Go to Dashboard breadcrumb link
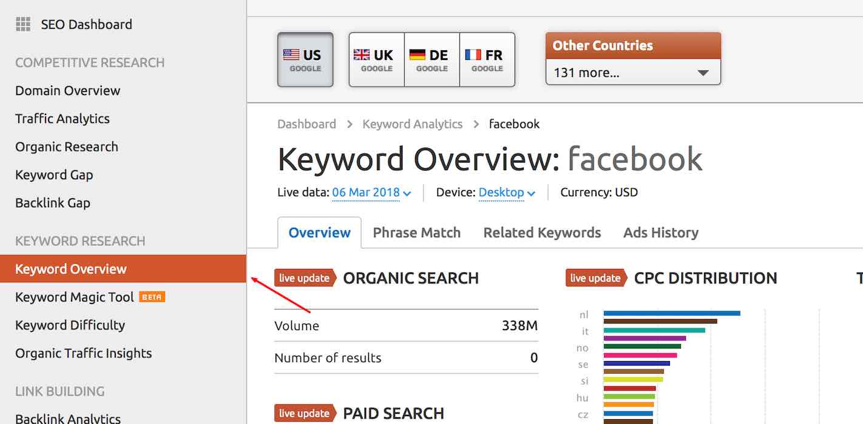The image size is (863, 424). click(306, 124)
